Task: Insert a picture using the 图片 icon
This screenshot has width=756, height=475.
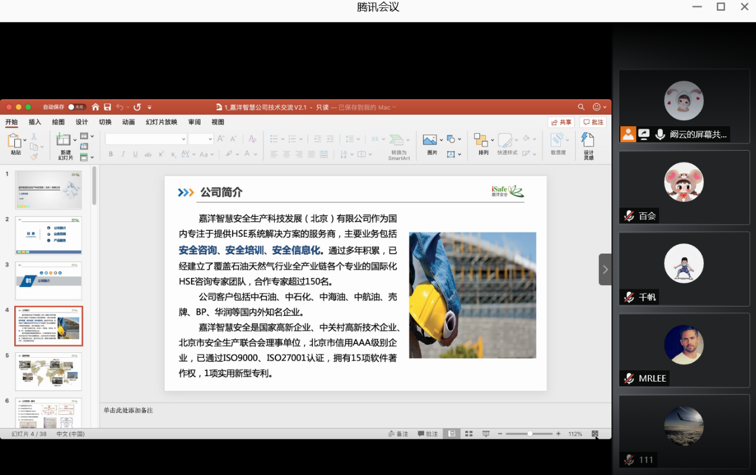Action: coord(430,140)
